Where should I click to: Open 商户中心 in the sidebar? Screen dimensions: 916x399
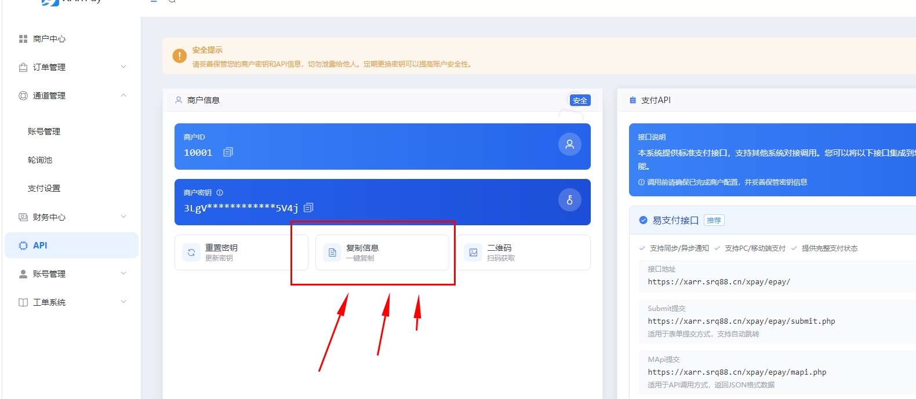pos(49,39)
